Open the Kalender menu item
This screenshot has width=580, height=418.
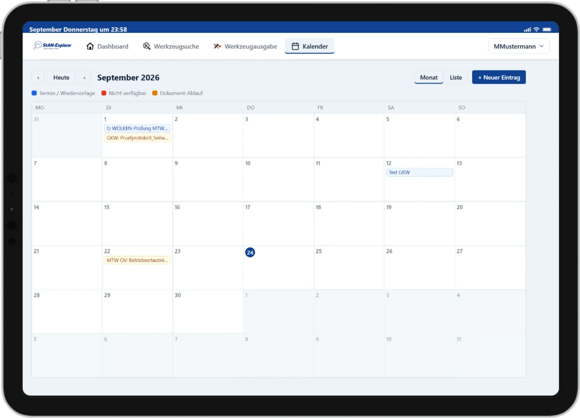[x=309, y=46]
